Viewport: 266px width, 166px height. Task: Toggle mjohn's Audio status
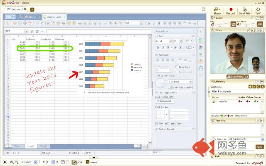pos(240,101)
